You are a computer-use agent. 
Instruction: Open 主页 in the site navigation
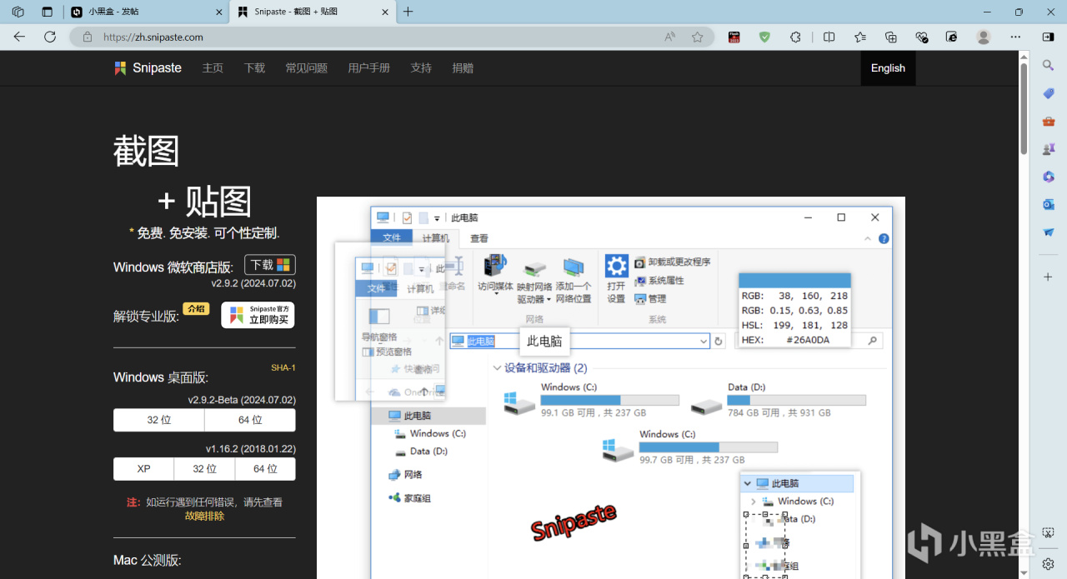[213, 68]
